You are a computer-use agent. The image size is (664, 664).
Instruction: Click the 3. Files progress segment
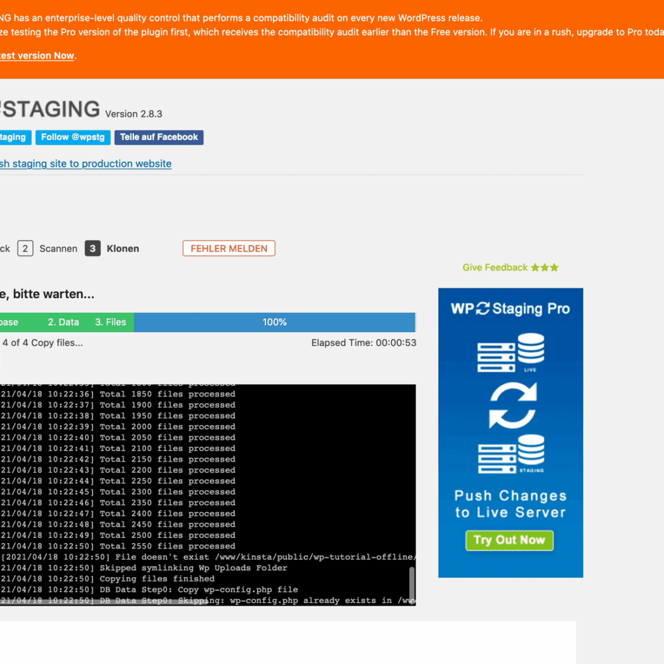pos(110,322)
